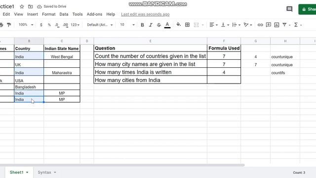The height and width of the screenshot is (178, 316).
Task: Select the West Bengal cell
Action: pos(62,56)
